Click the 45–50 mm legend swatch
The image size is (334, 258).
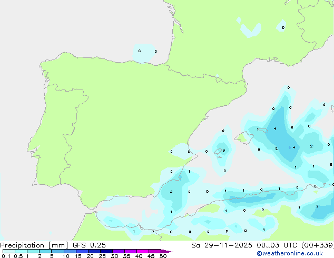pos(155,251)
